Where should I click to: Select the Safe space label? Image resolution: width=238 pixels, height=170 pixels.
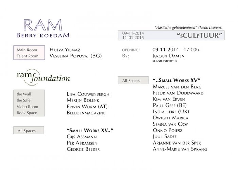[x=23, y=100]
